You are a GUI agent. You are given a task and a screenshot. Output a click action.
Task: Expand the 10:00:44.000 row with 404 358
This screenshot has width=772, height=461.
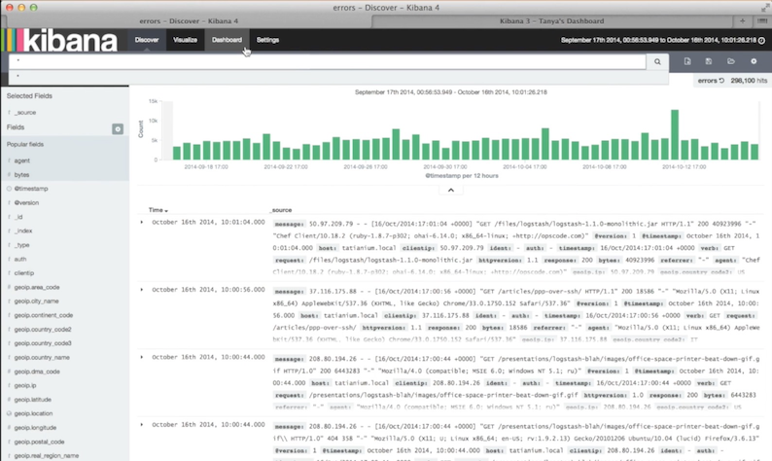(142, 425)
